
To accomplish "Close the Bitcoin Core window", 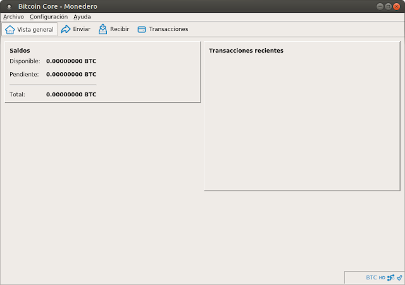I will [397, 6].
